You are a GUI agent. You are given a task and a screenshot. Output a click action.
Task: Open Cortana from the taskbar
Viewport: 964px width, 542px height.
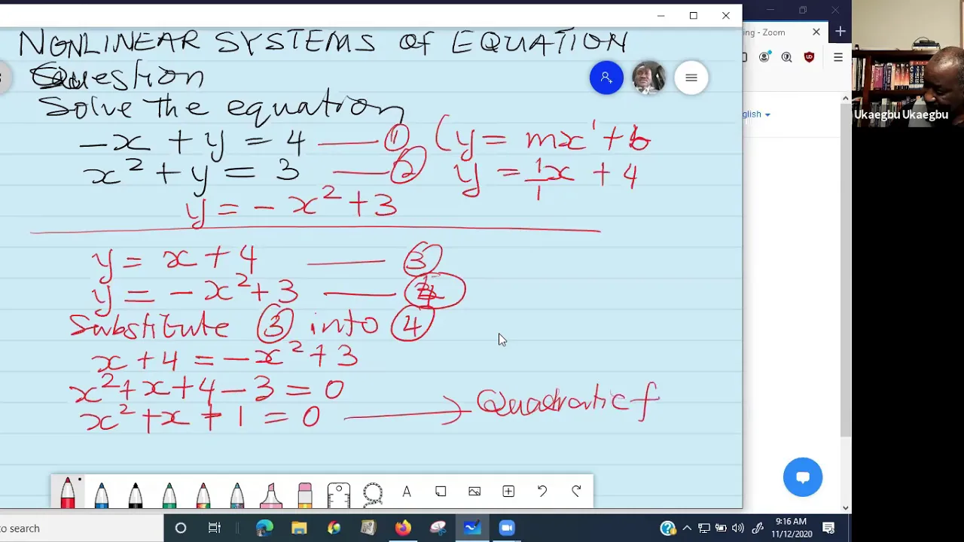[x=181, y=528]
